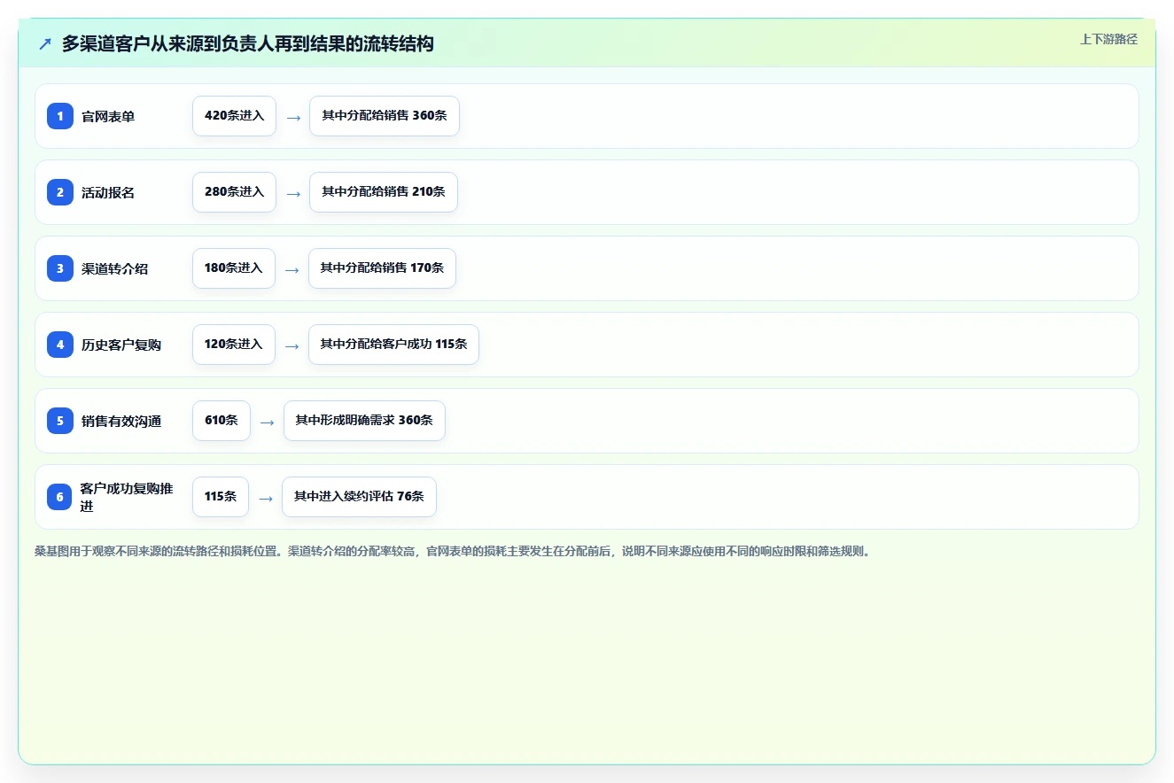Click the number 6 badge for 客户成功复购推进

[x=60, y=497]
